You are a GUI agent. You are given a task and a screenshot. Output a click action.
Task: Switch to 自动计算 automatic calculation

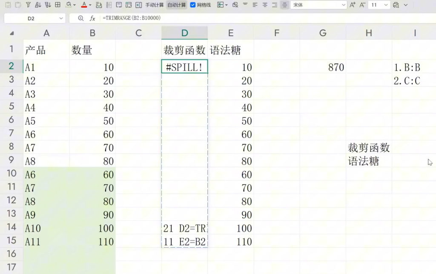tap(177, 5)
